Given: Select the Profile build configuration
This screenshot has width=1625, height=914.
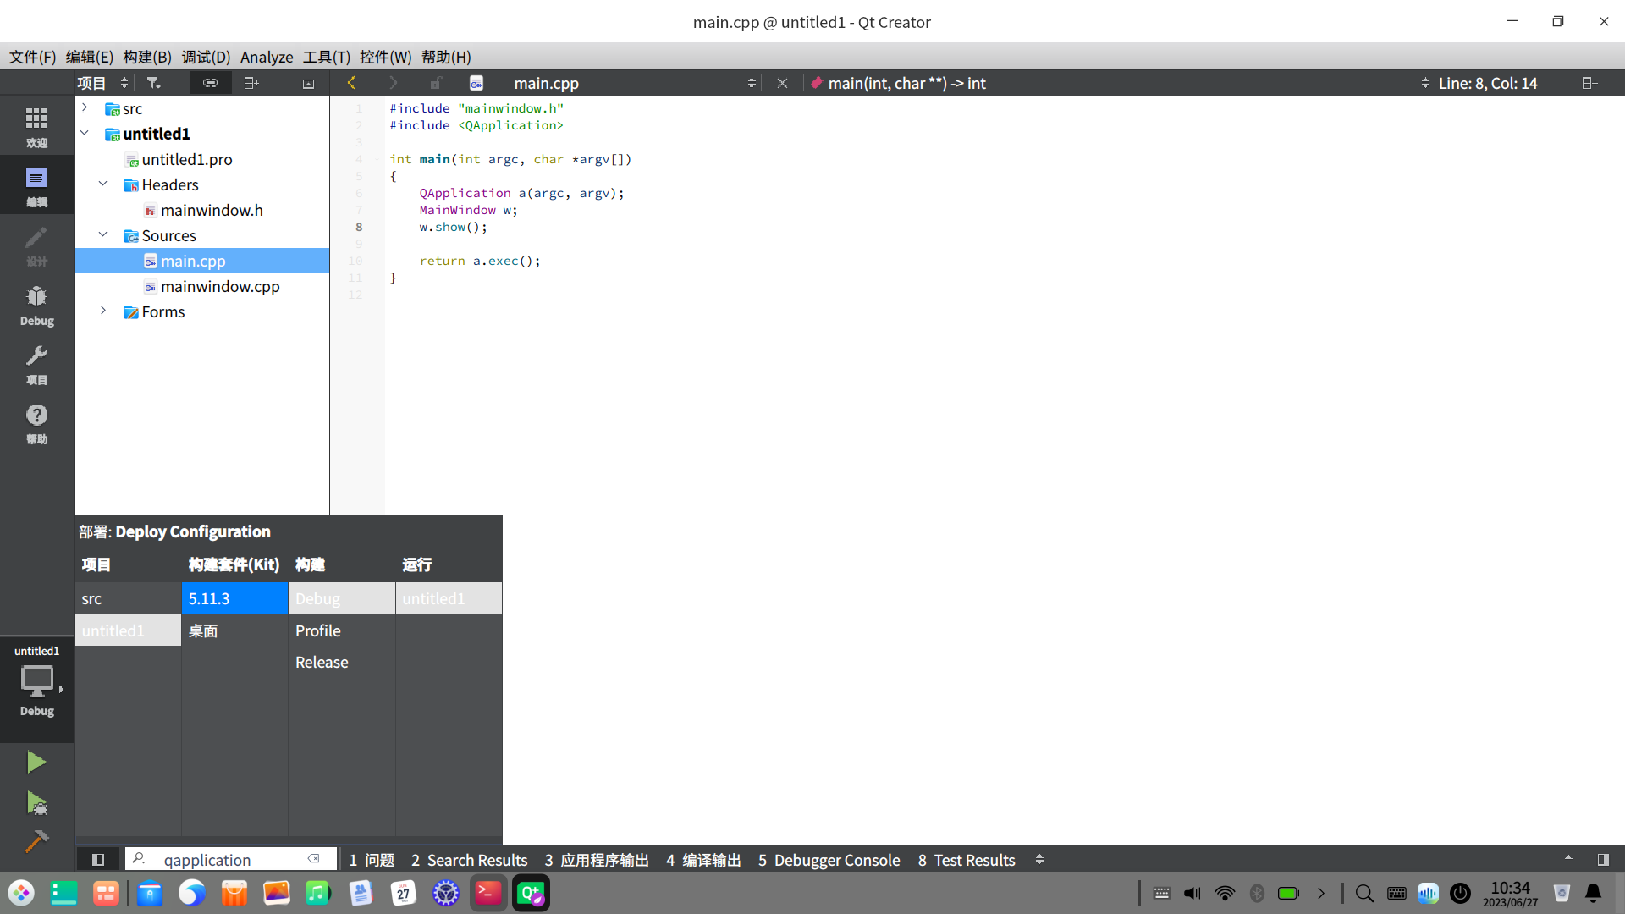Looking at the screenshot, I should pos(318,631).
